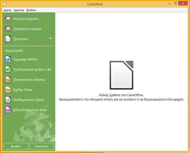This screenshot has height=153, width=190.
Task: Click the Draw drawing icon
Action: click(x=8, y=90)
